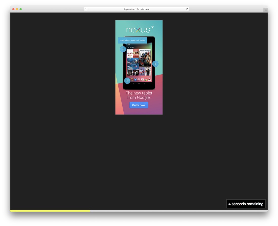Close the browser window with the red button

[13, 9]
